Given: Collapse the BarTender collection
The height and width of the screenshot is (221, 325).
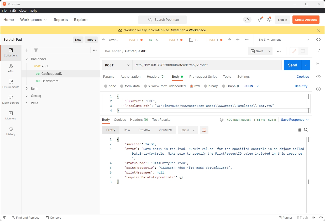Looking at the screenshot, I should coord(27,59).
